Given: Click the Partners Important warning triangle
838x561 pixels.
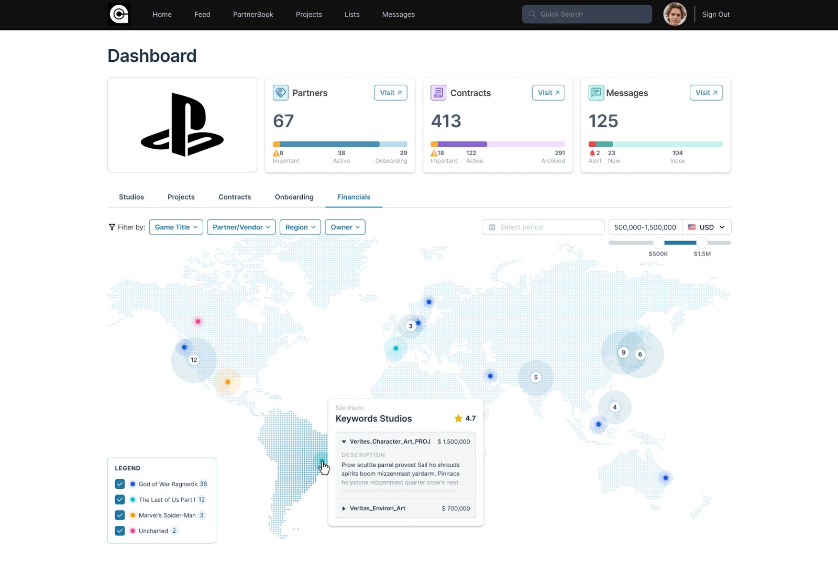Looking at the screenshot, I should tap(276, 153).
